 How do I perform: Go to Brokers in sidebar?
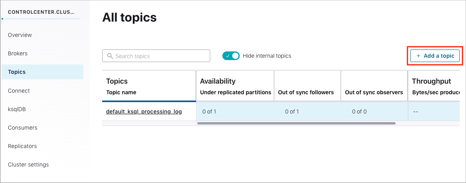coord(18,53)
